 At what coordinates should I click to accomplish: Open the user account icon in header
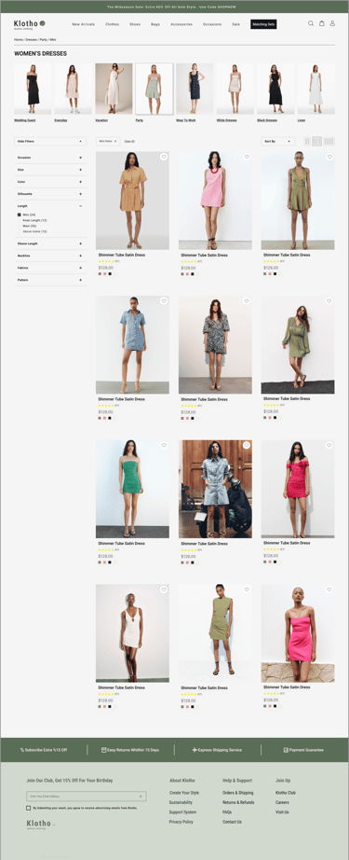coord(332,23)
